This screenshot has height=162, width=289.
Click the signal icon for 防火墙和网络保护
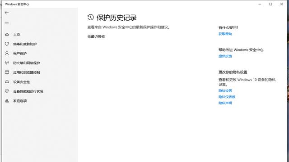pos(7,63)
